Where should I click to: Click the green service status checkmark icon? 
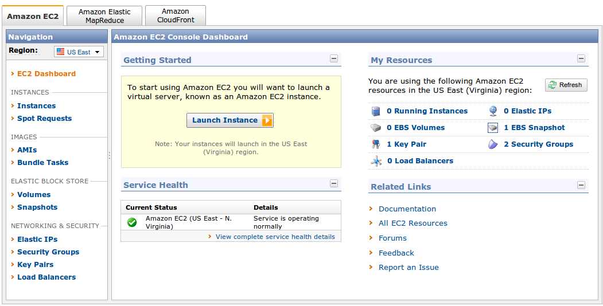132,222
